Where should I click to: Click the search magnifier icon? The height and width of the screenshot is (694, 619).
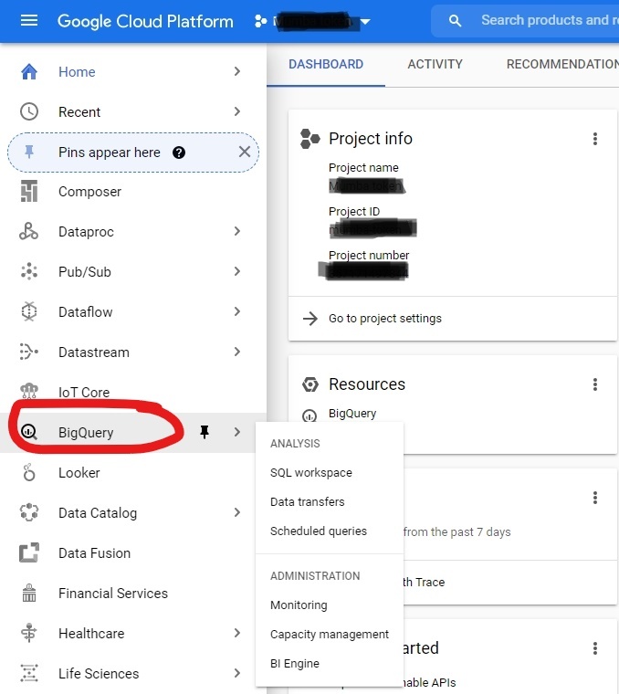[455, 21]
